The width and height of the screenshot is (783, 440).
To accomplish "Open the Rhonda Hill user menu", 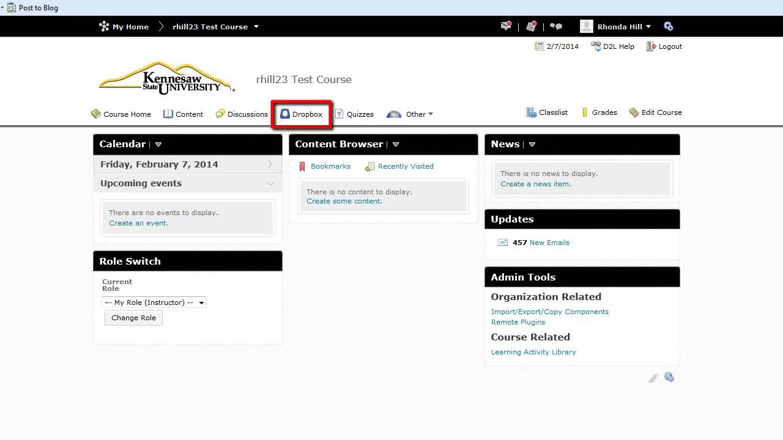I will [x=624, y=27].
